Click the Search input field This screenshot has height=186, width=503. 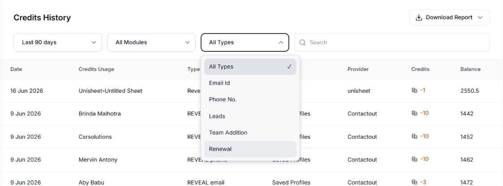coord(392,42)
